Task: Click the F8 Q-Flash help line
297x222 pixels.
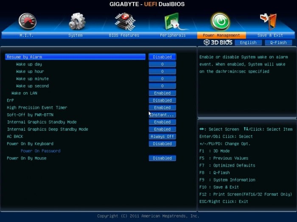Action: coord(214,173)
